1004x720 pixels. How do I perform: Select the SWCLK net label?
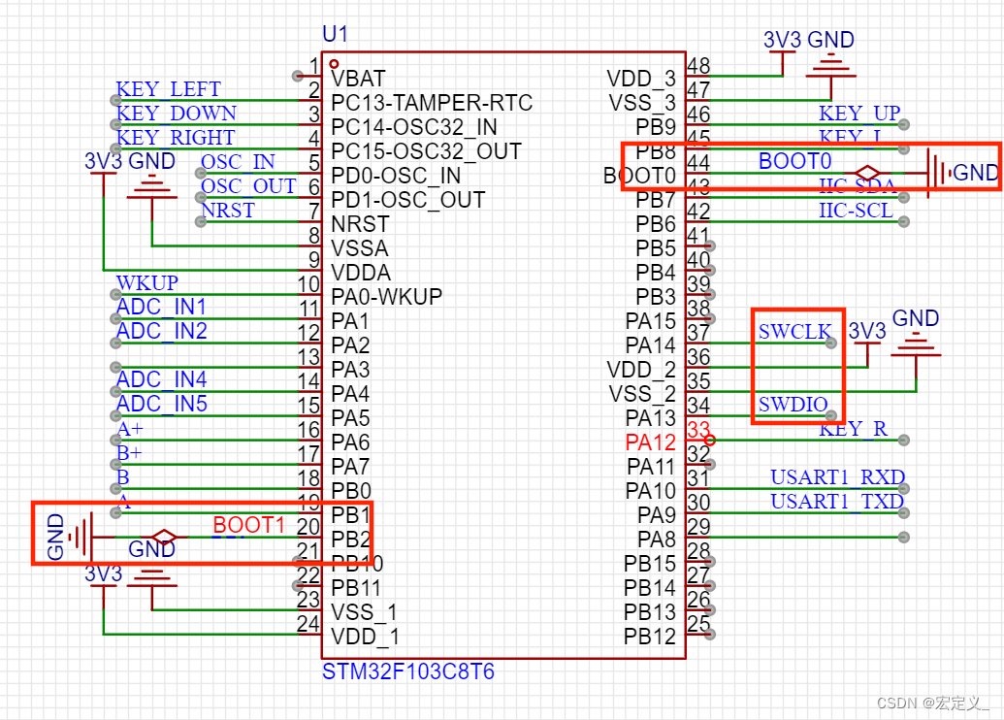[794, 332]
